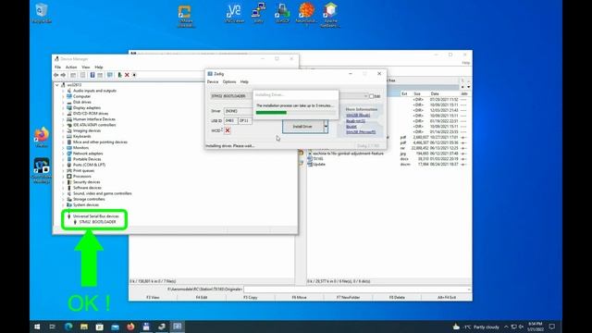Click the Device Manager forward arrow toolbar icon

64,75
